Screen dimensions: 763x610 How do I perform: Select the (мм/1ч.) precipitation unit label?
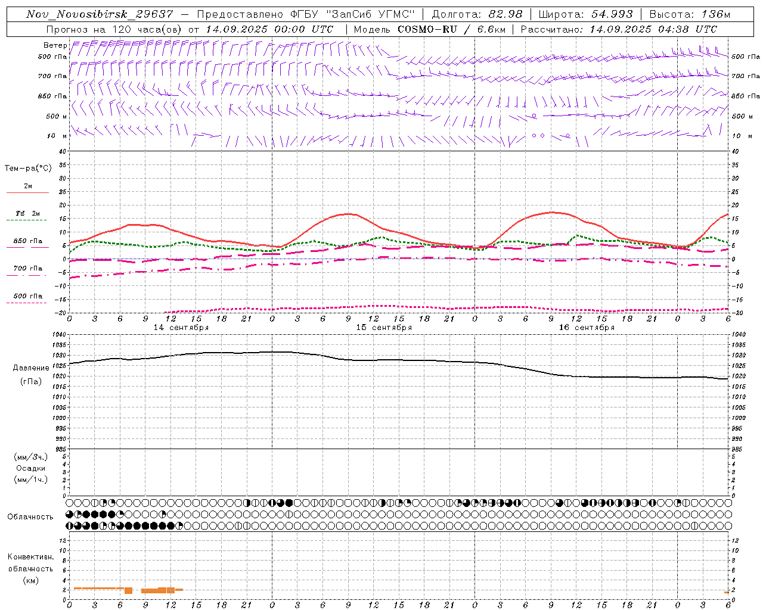tap(31, 480)
